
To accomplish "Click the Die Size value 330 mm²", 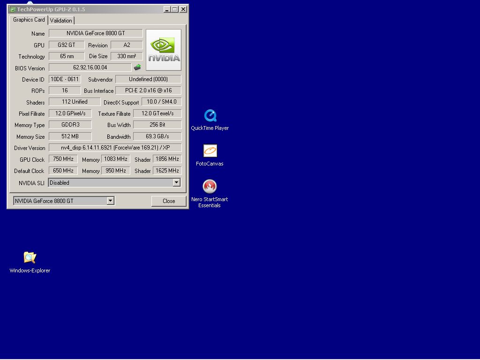I will tap(127, 56).
